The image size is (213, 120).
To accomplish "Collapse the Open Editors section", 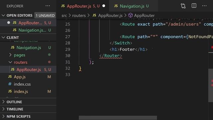I will click(3, 15).
